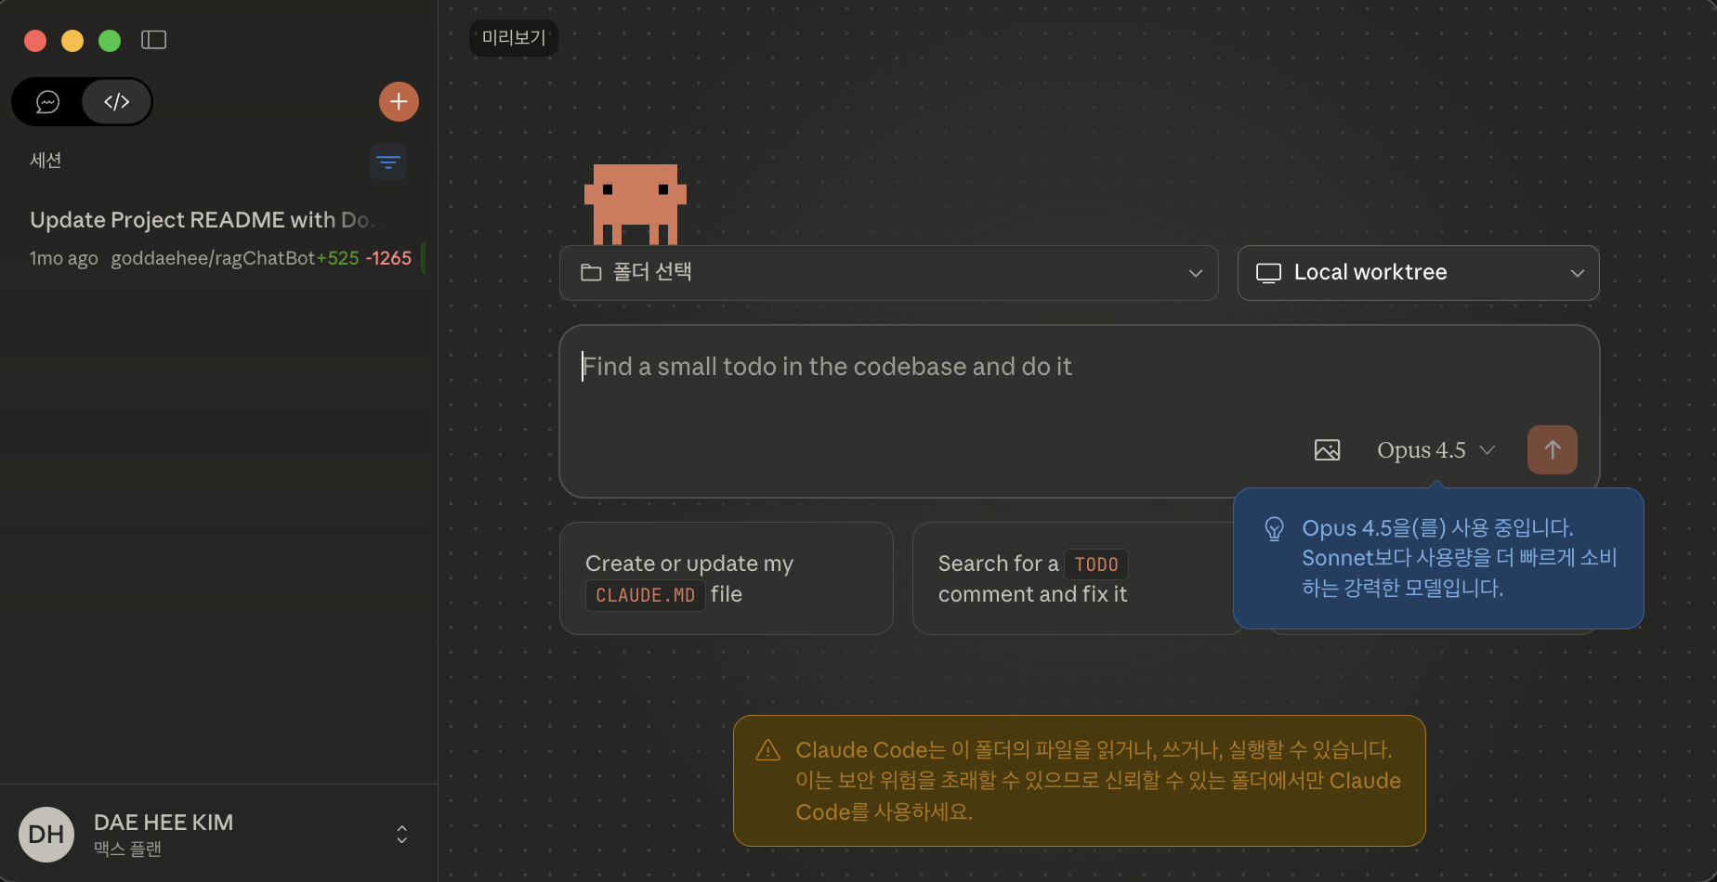Click the Opus 4.5 usage tooltip message
1717x882 pixels.
tap(1460, 558)
